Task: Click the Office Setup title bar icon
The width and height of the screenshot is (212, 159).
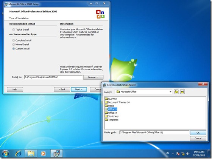Action: point(6,4)
